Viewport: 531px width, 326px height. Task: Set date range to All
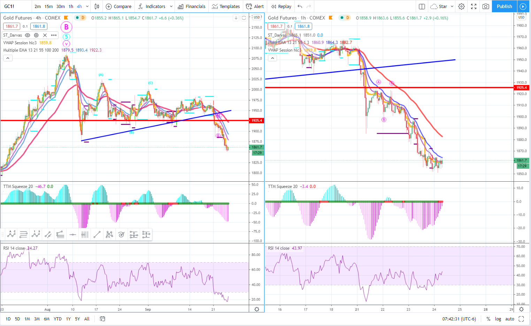point(87,319)
